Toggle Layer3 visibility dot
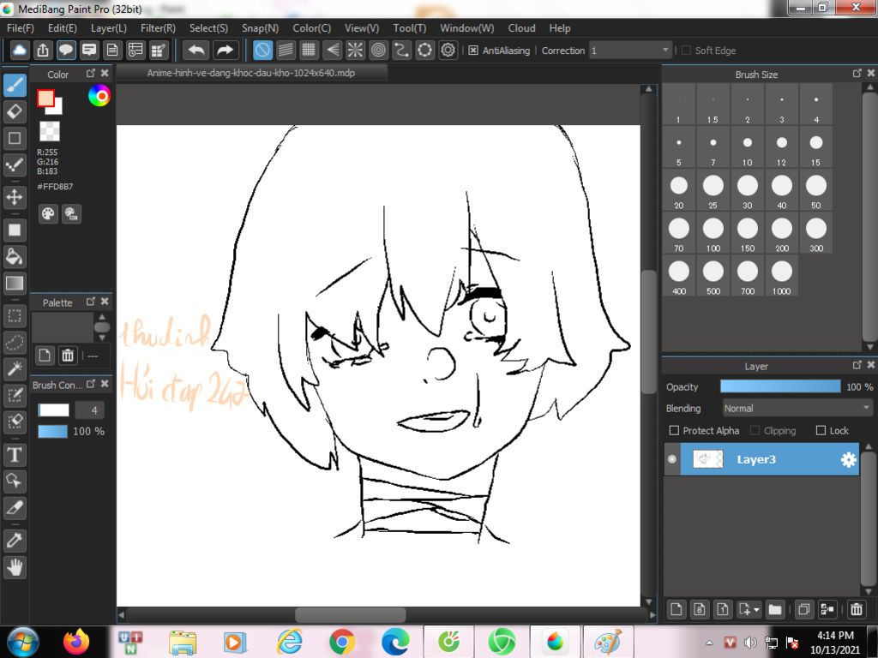 (672, 459)
